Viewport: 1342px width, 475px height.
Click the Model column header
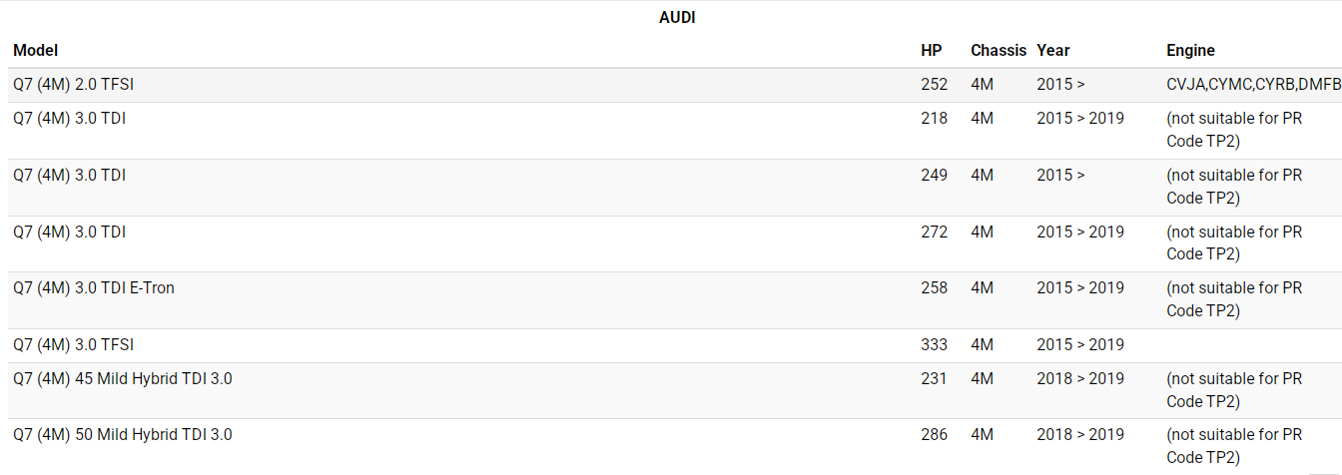click(x=36, y=50)
